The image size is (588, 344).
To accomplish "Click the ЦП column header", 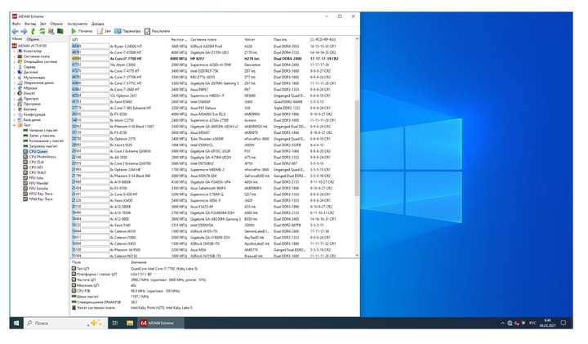I will (119, 39).
